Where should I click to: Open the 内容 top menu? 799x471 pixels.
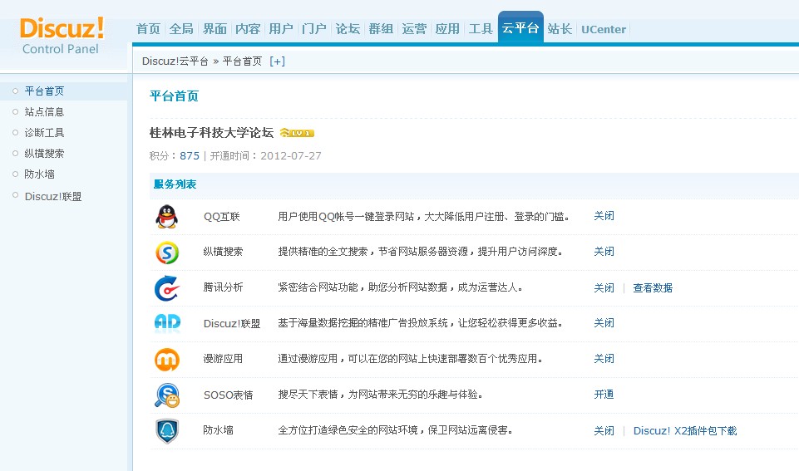click(248, 29)
